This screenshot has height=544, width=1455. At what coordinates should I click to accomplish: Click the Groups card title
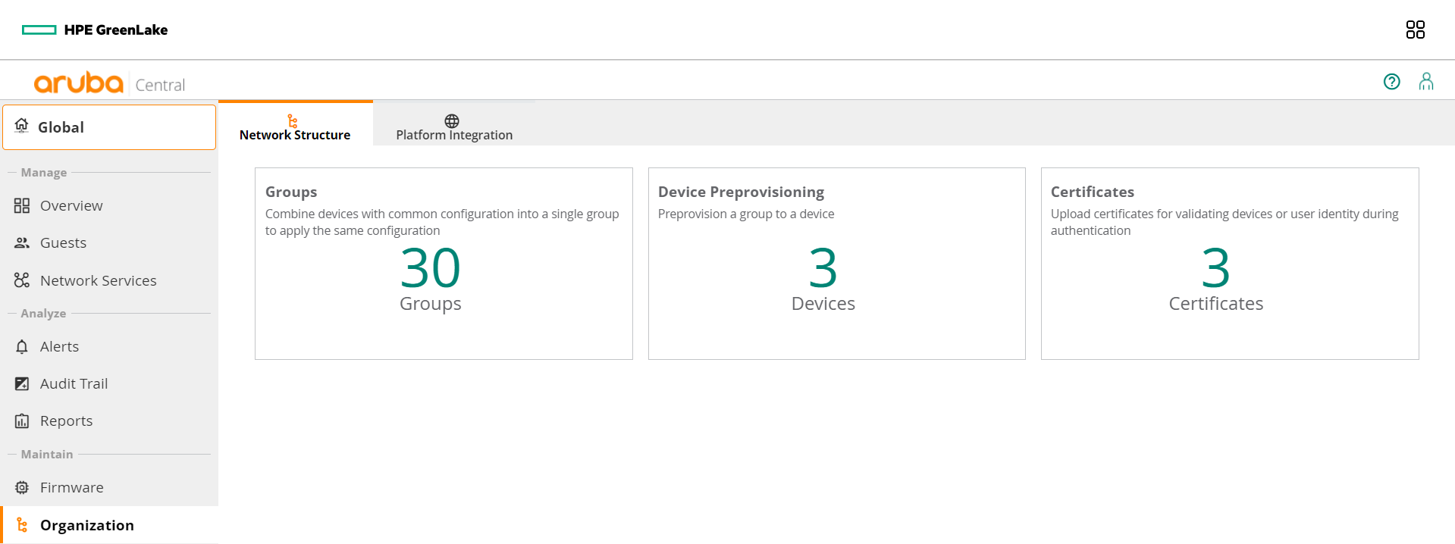[291, 192]
